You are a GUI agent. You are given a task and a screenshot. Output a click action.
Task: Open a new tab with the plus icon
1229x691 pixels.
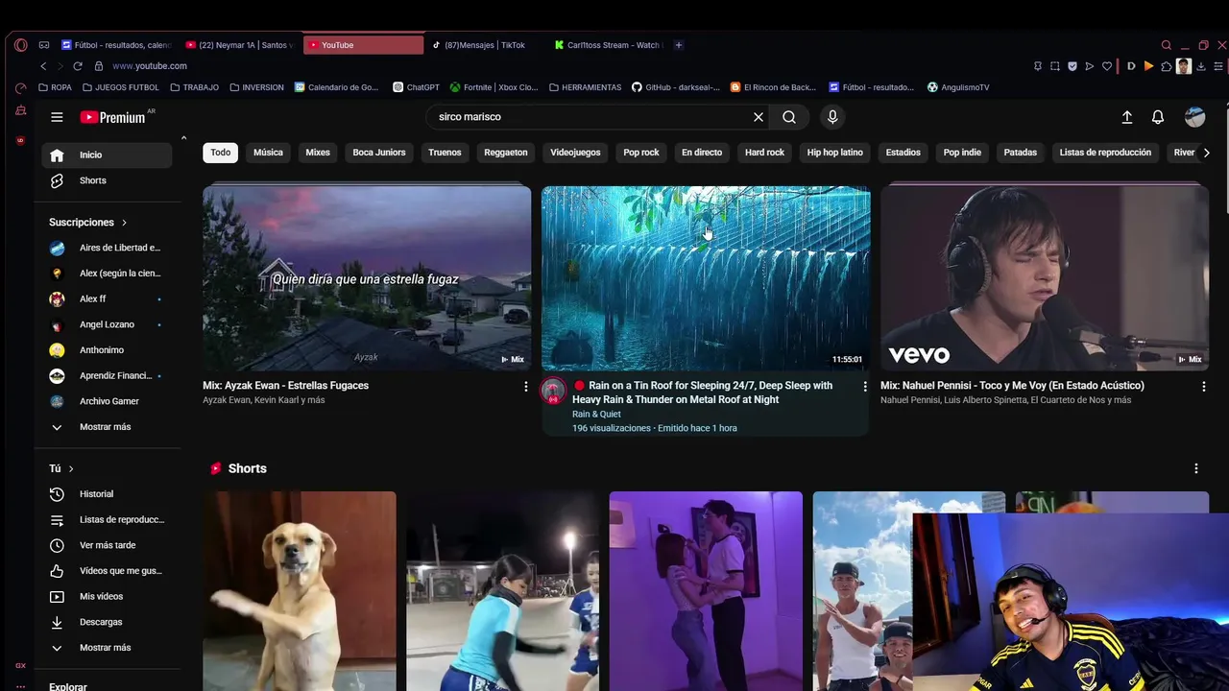pyautogui.click(x=679, y=45)
